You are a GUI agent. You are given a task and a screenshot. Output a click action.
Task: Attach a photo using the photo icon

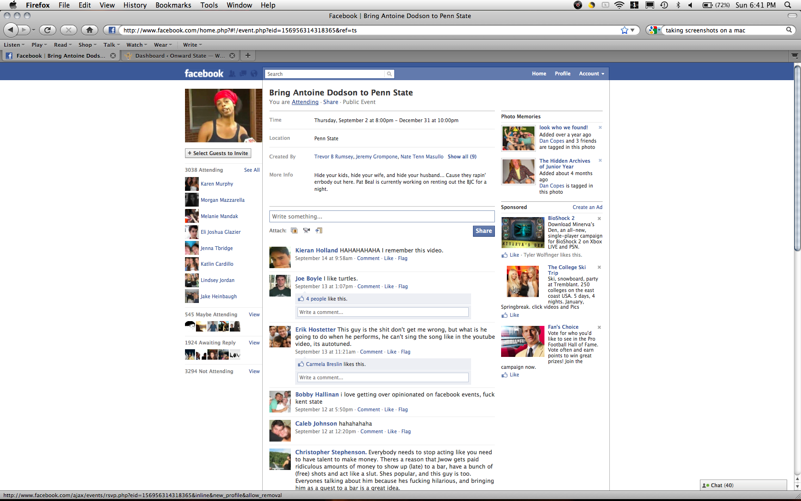(294, 230)
